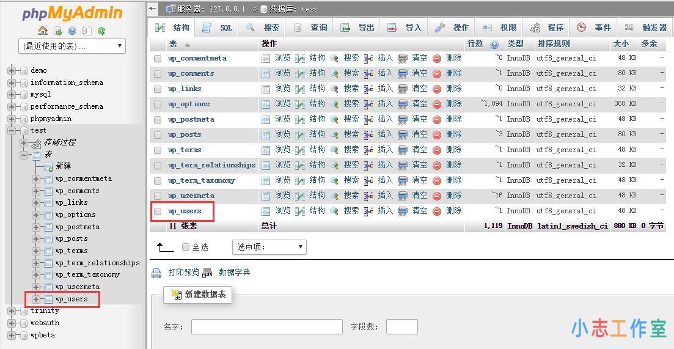The width and height of the screenshot is (674, 349).
Task: Open the wp_users table link
Action: click(185, 211)
